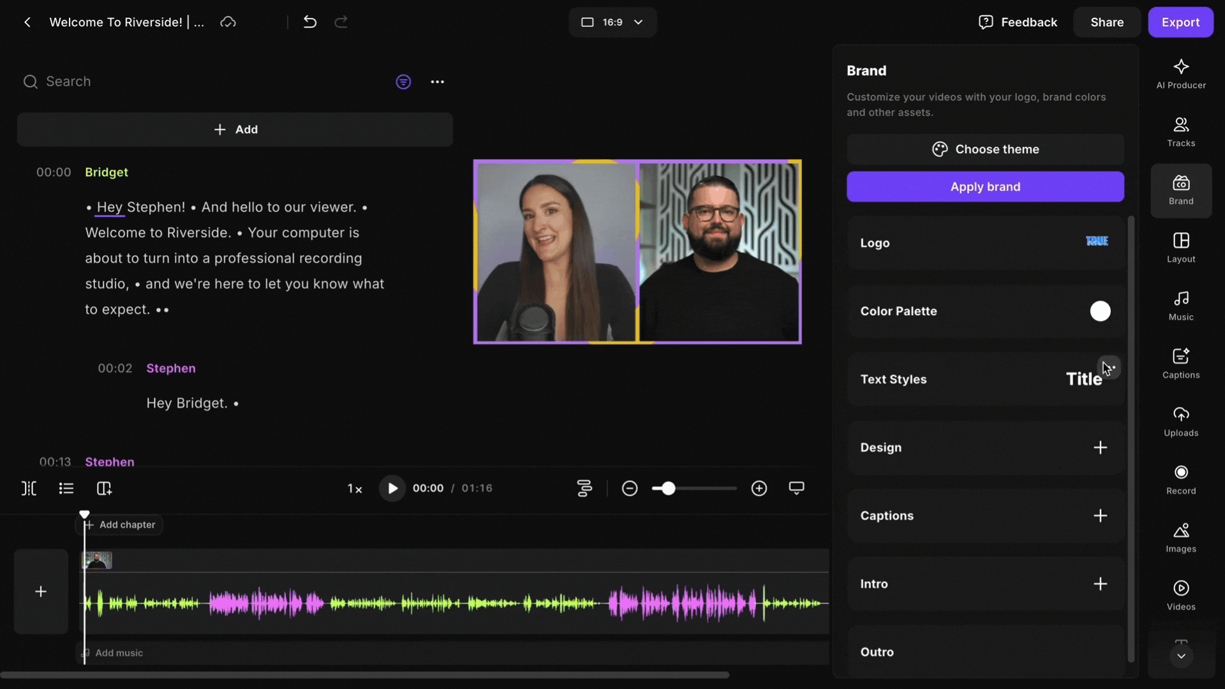Open the Record panel
Viewport: 1225px width, 689px height.
pyautogui.click(x=1181, y=480)
